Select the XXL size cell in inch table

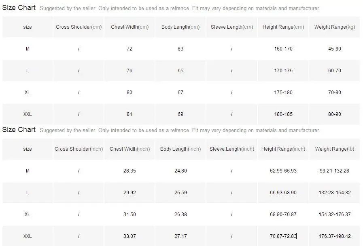click(28, 236)
